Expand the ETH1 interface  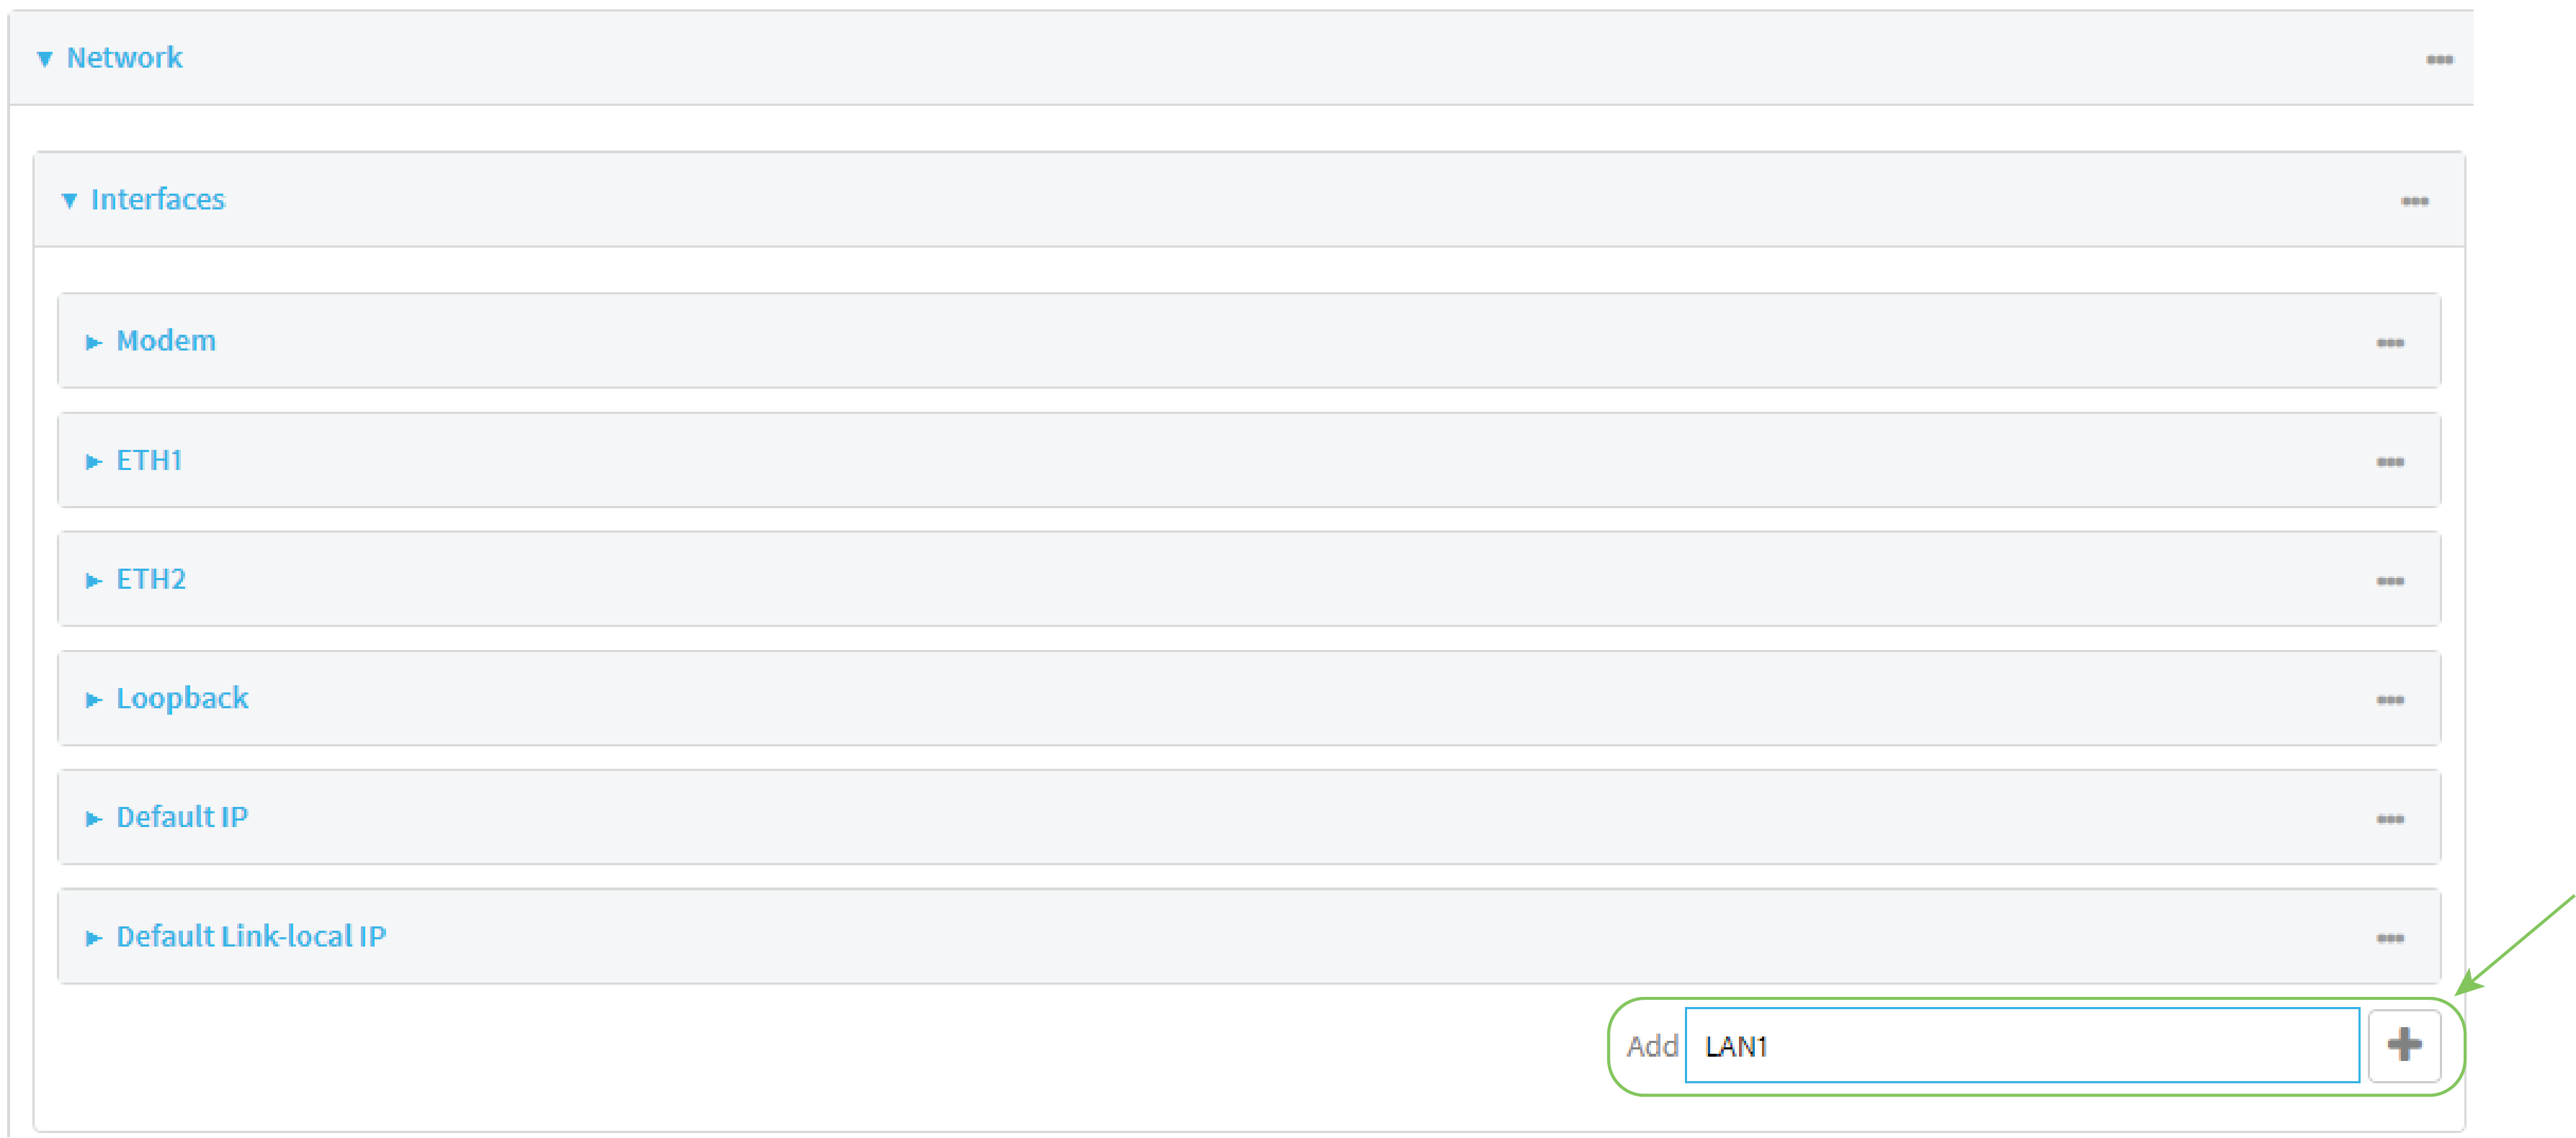94,461
